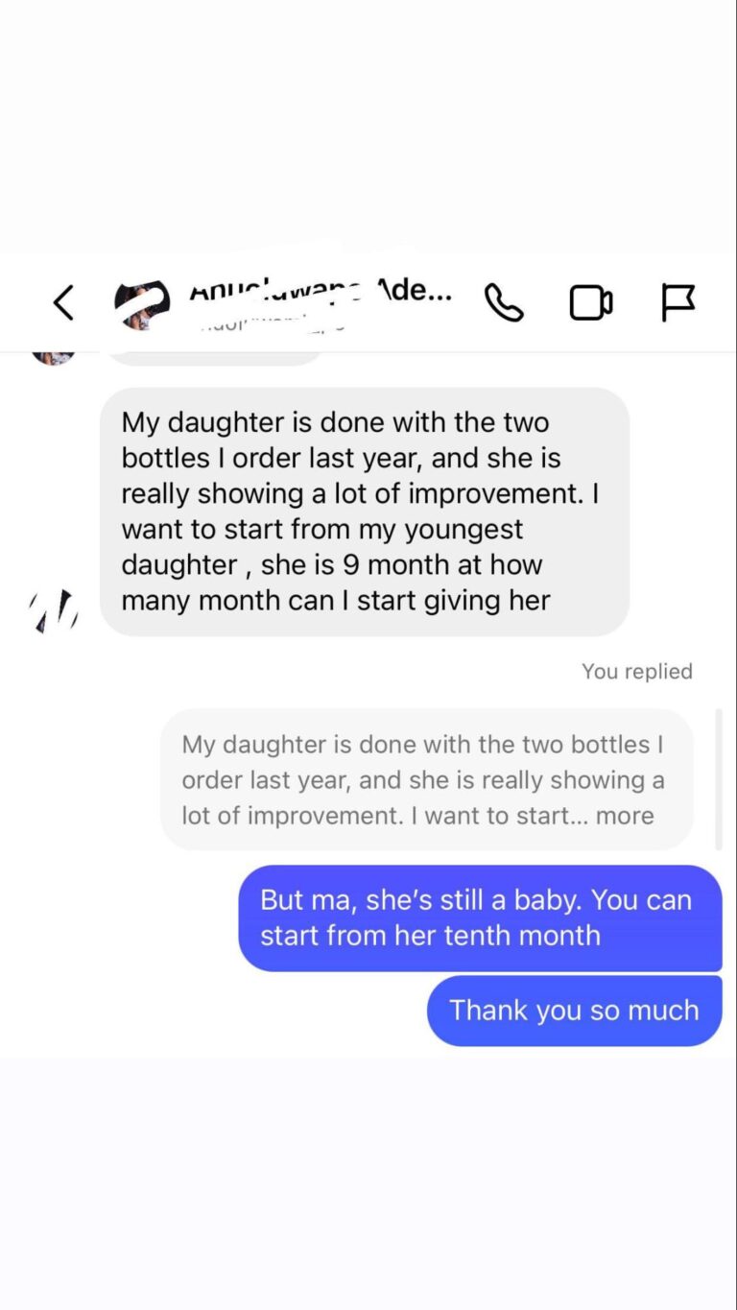The width and height of the screenshot is (737, 1310).
Task: Tap the vertical reply bar beside quote
Action: [x=717, y=779]
